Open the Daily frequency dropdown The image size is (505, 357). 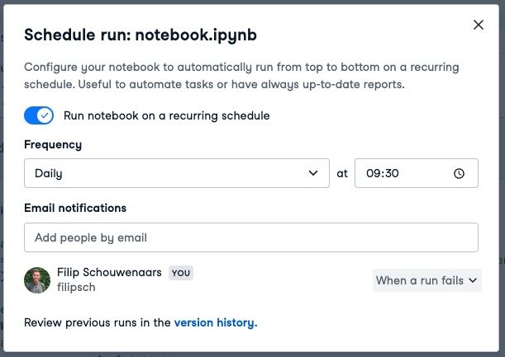click(177, 173)
